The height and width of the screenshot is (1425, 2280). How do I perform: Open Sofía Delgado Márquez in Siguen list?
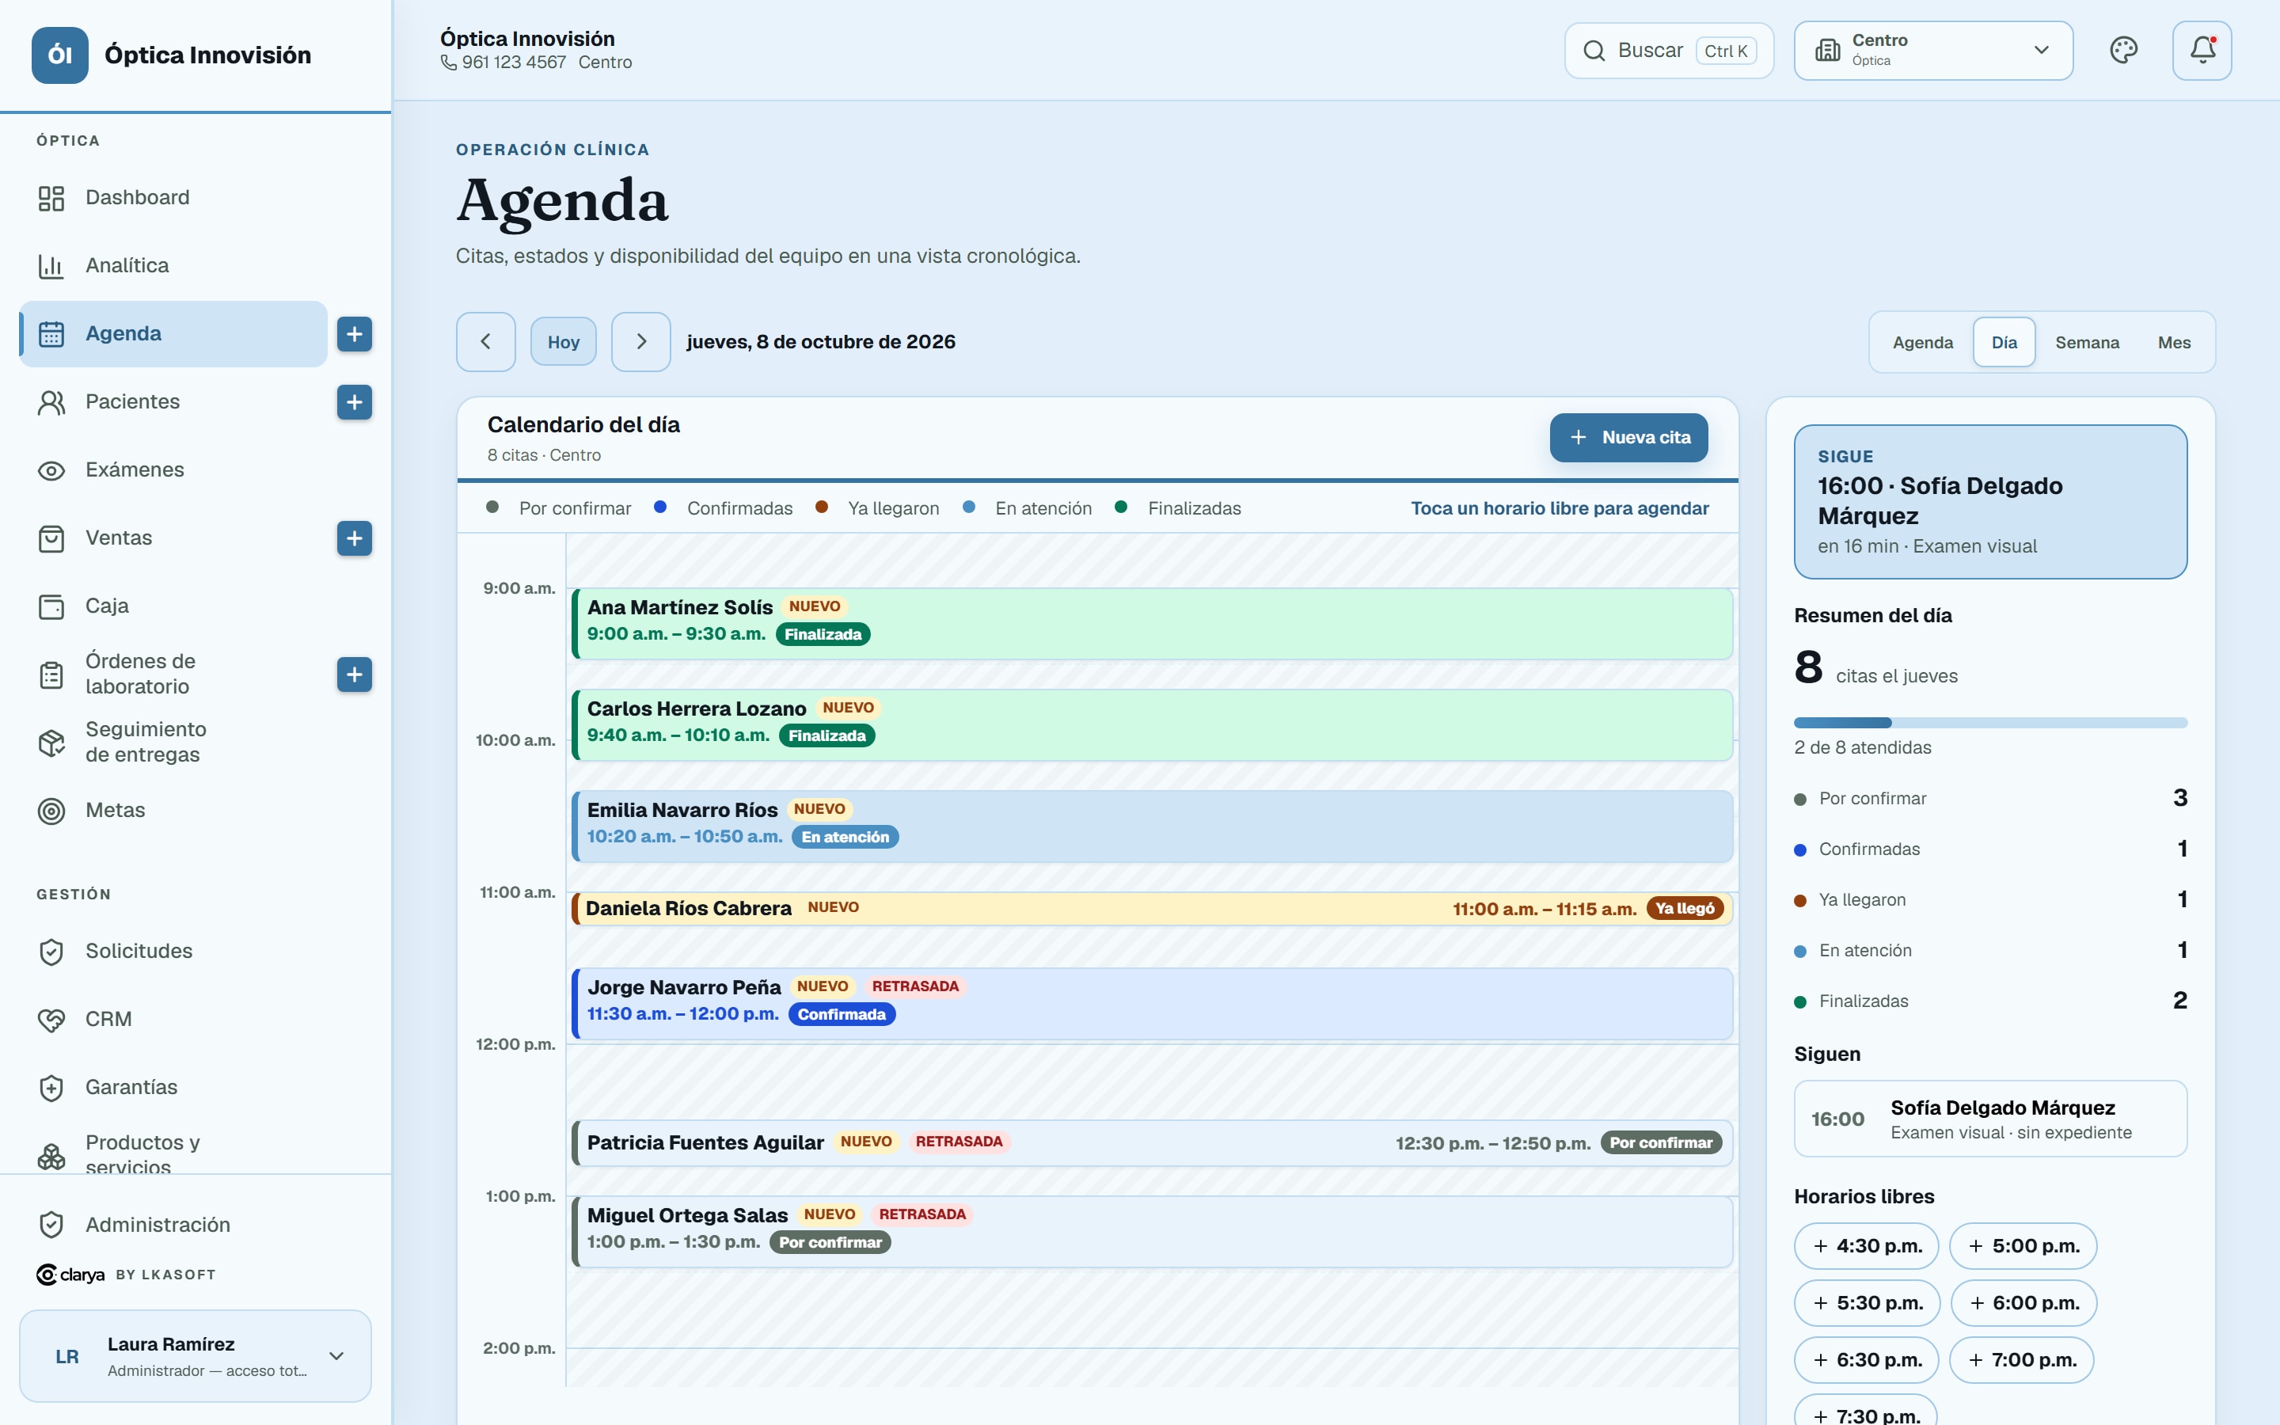pyautogui.click(x=1989, y=1119)
